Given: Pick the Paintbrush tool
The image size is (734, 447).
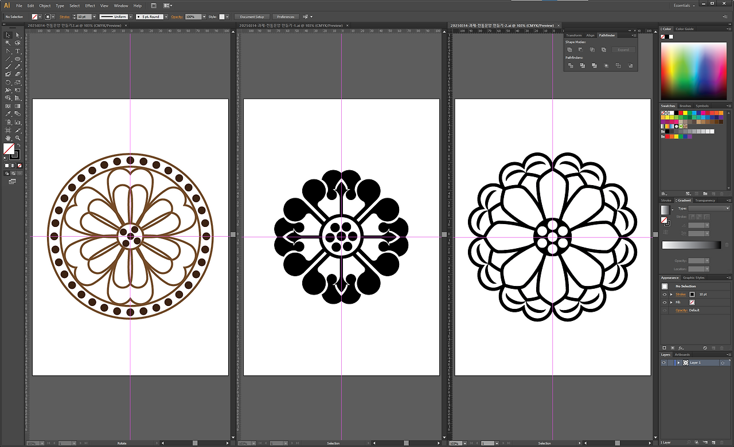Looking at the screenshot, I should [8, 66].
